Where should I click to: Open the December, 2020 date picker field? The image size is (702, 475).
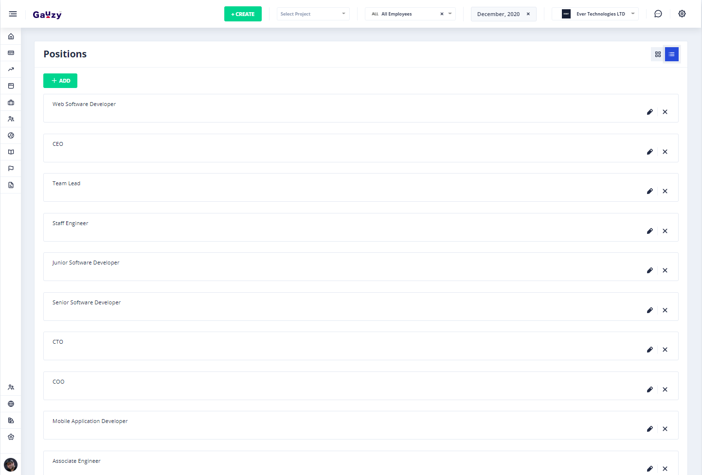[498, 14]
